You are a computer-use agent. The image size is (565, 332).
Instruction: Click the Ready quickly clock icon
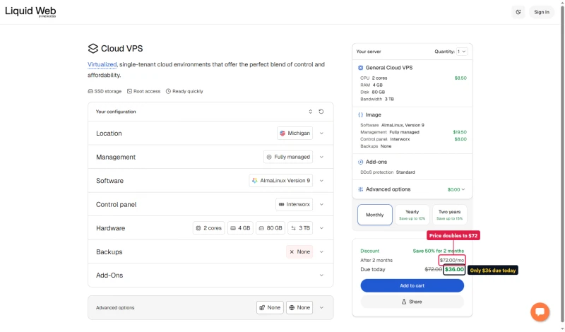click(x=168, y=91)
